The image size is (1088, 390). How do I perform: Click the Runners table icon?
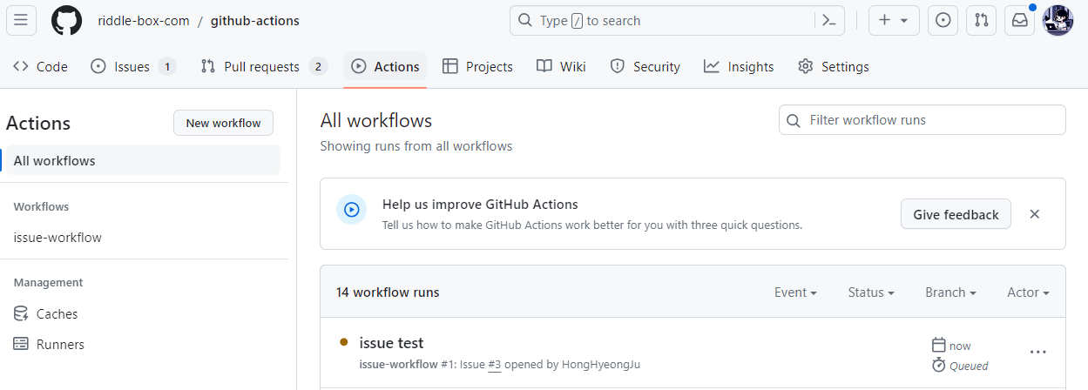pos(21,344)
